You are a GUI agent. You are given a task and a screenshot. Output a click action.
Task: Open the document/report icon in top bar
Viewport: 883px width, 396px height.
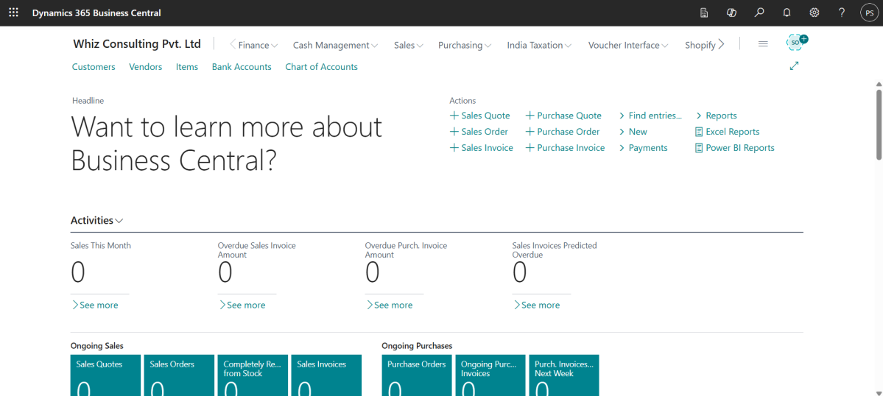pos(704,13)
